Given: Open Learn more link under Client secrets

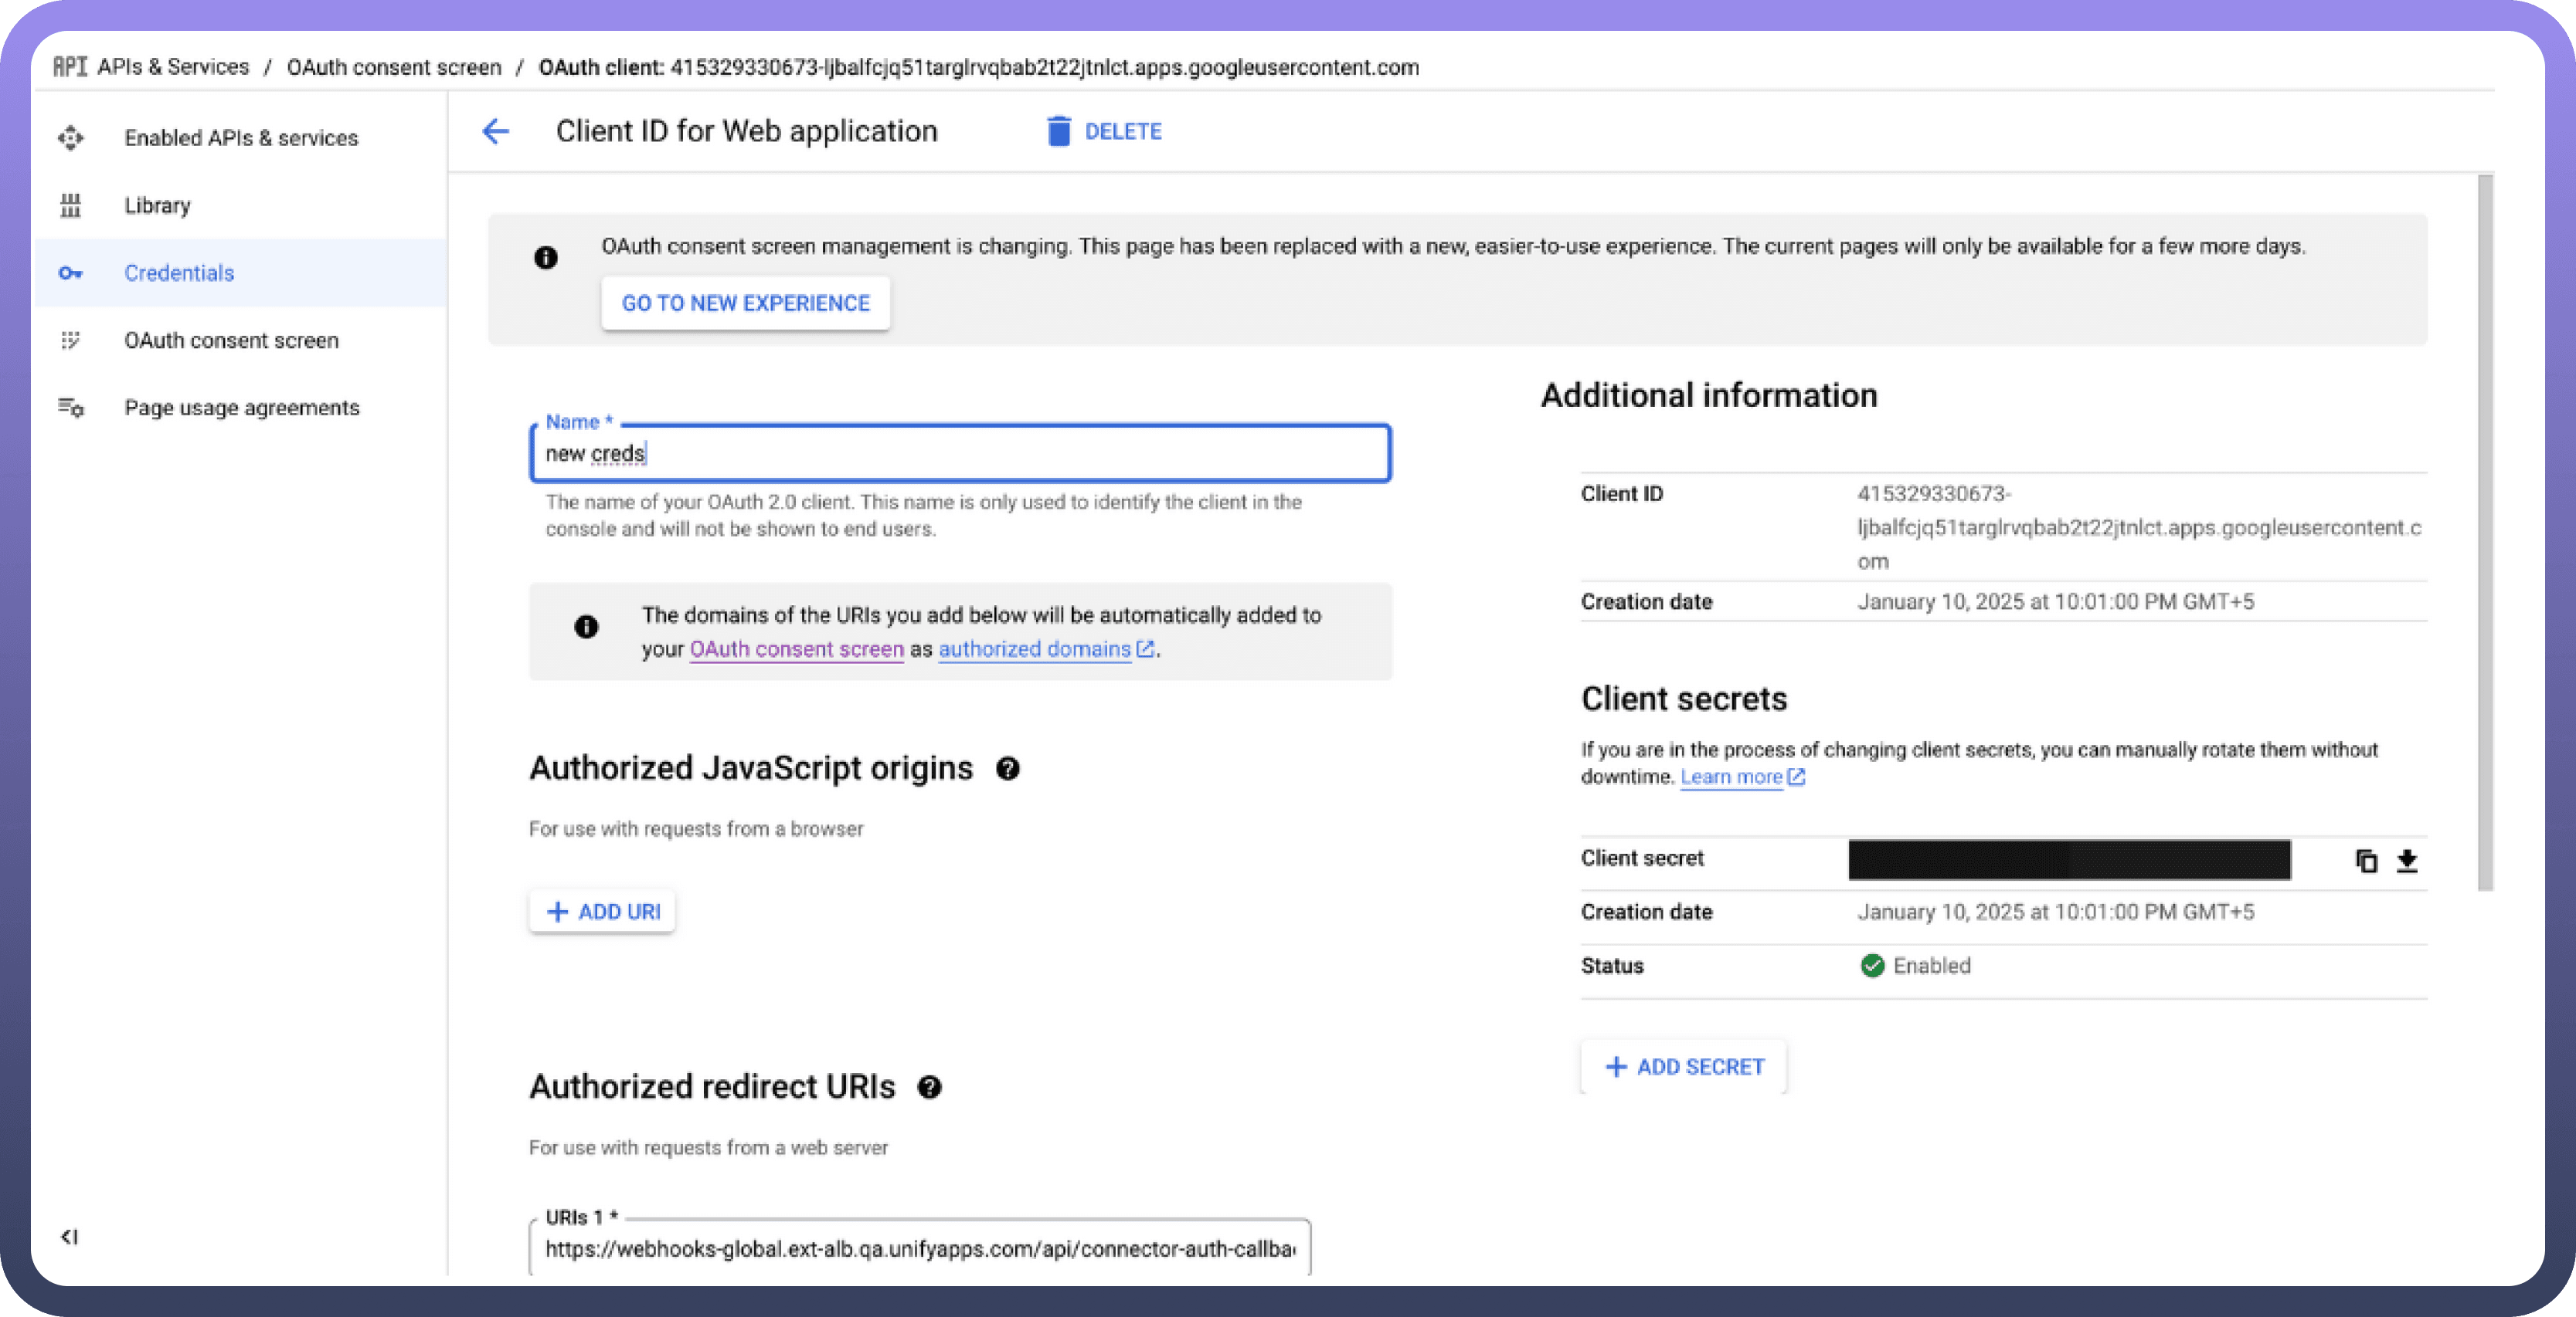Looking at the screenshot, I should pyautogui.click(x=1732, y=777).
